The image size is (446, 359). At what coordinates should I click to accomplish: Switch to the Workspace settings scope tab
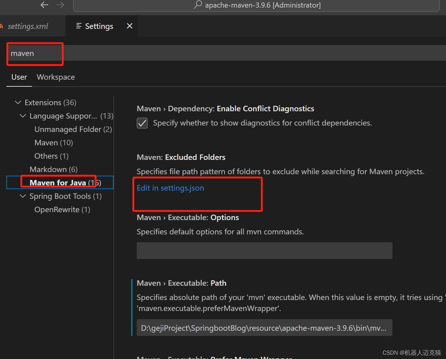tap(56, 77)
